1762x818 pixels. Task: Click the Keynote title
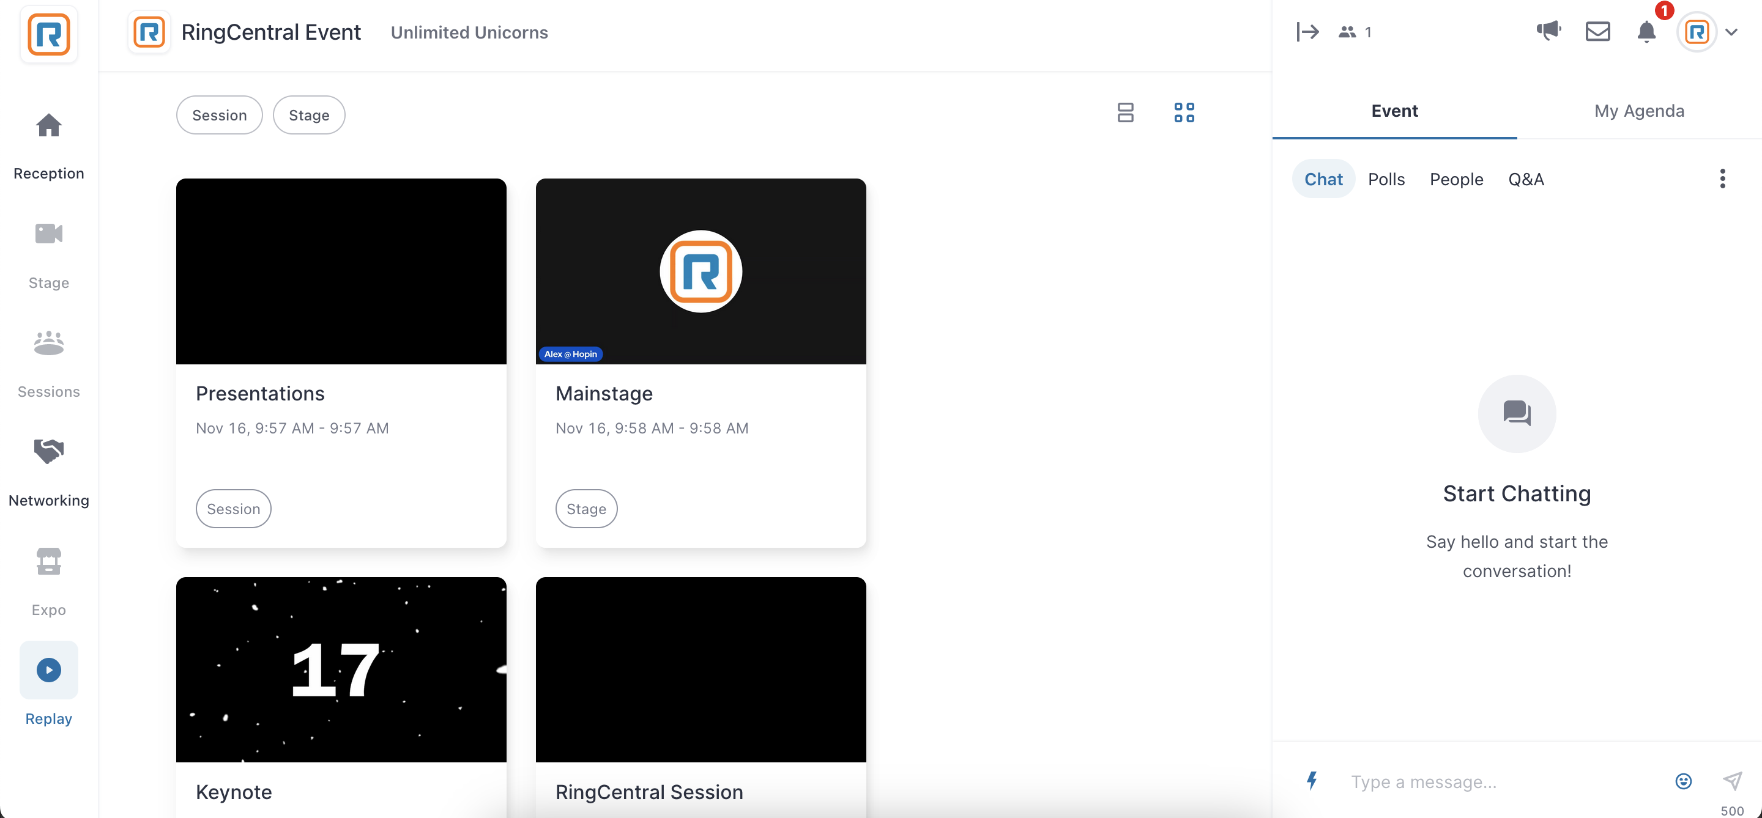pyautogui.click(x=234, y=792)
